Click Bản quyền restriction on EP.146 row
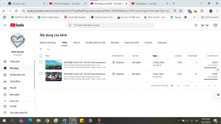 pyautogui.click(x=136, y=62)
